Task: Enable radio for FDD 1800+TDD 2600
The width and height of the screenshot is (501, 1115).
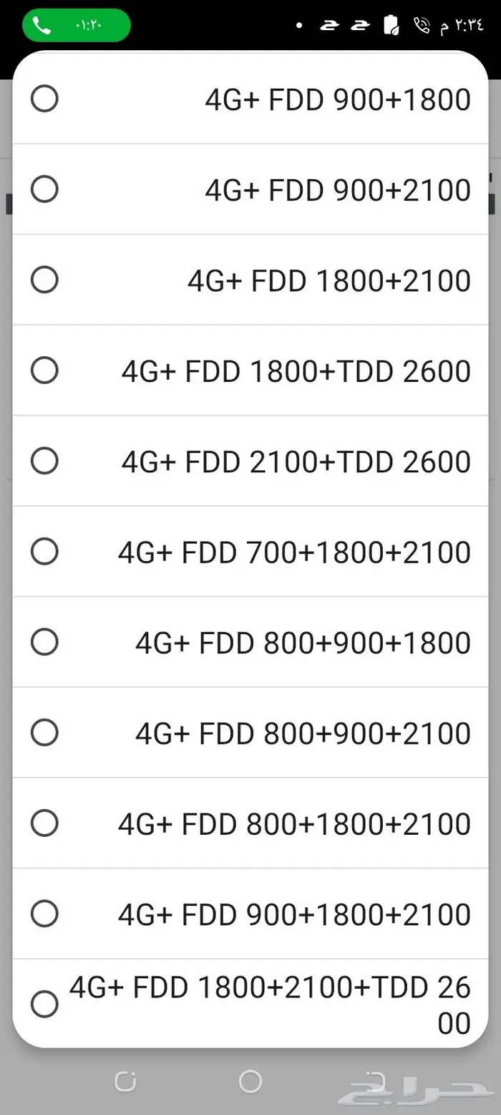Action: point(44,370)
